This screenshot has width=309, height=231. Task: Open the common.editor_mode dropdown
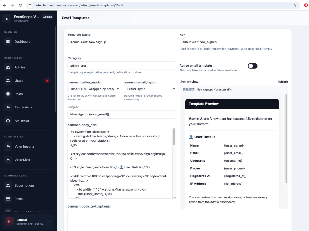point(94,89)
